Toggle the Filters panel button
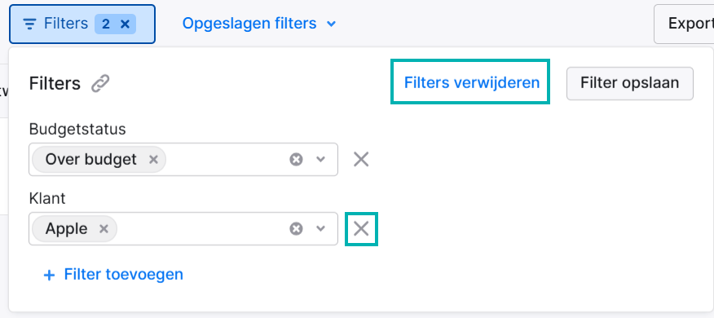 point(82,24)
